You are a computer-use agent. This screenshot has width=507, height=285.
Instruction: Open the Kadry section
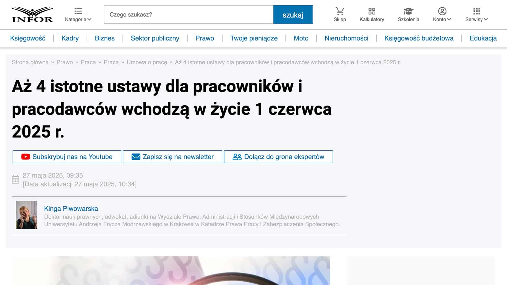[70, 38]
